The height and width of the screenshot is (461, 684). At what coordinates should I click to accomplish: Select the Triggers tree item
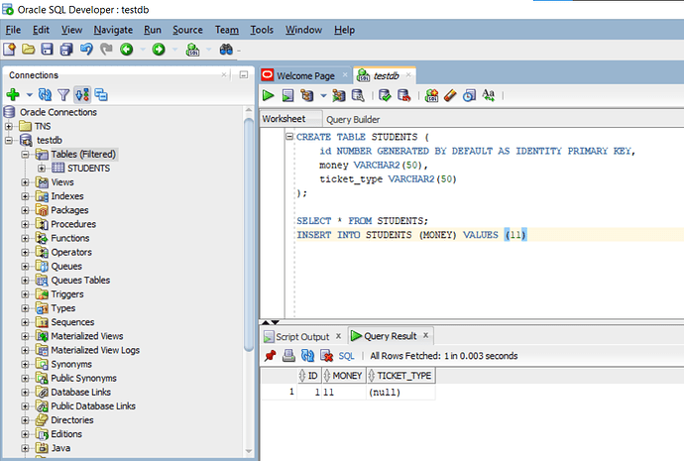[x=67, y=294]
